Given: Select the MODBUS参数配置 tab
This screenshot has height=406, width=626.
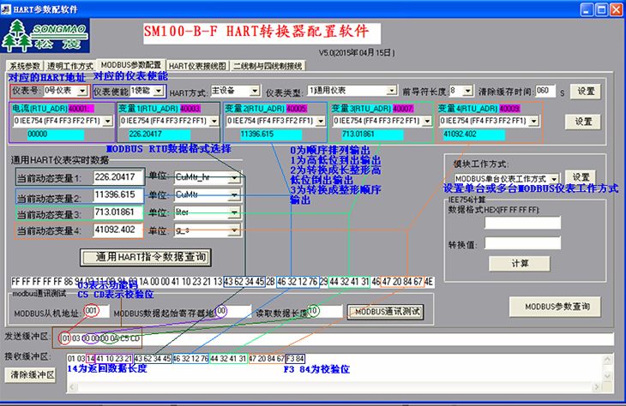Looking at the screenshot, I should point(131,64).
